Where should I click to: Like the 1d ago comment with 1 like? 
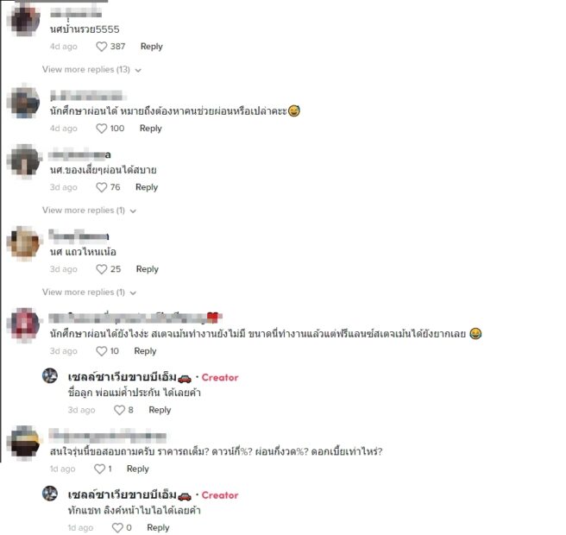(x=99, y=469)
